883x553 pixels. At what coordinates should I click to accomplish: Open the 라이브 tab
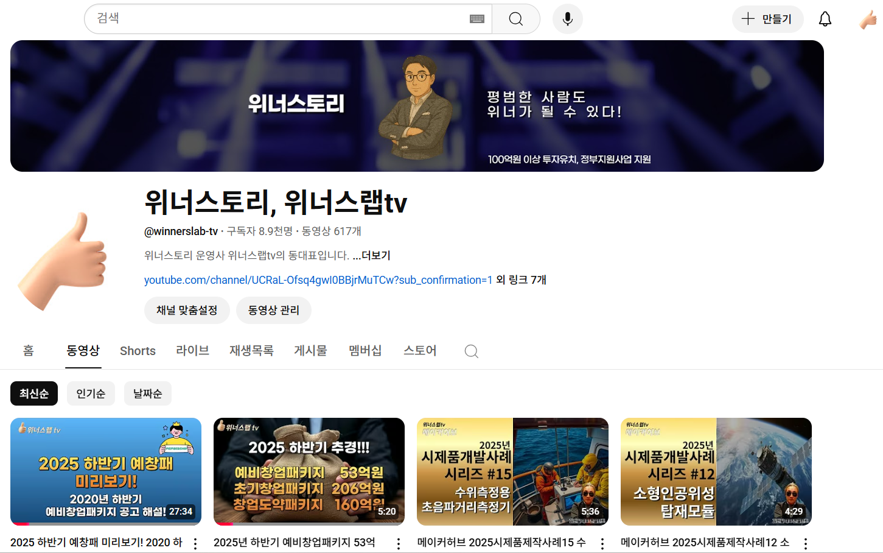[193, 351]
